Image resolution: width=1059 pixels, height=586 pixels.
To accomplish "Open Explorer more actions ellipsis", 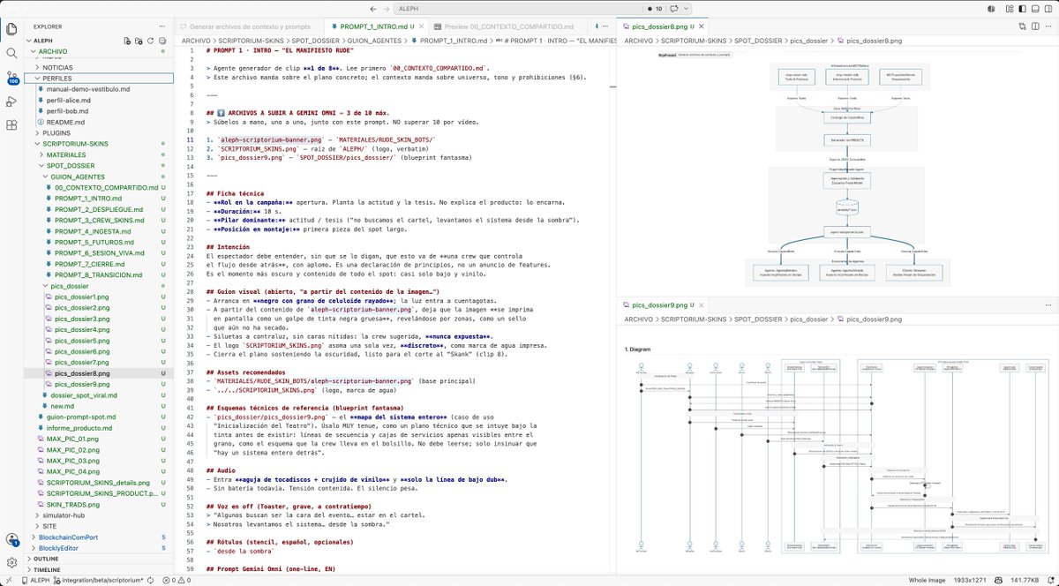I will 163,28.
